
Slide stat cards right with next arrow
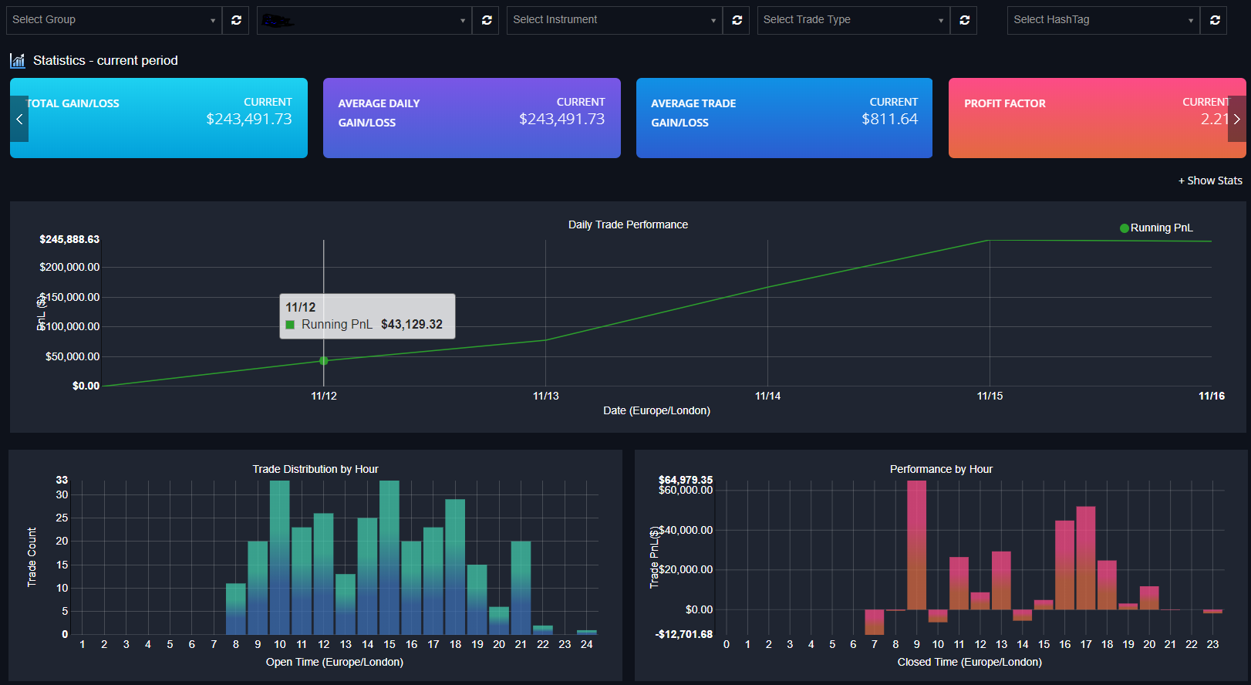click(1236, 119)
